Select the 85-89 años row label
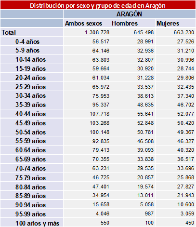This screenshot has height=227, width=196. pos(31,196)
